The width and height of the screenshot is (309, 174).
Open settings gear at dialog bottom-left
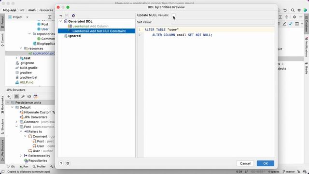point(68,163)
